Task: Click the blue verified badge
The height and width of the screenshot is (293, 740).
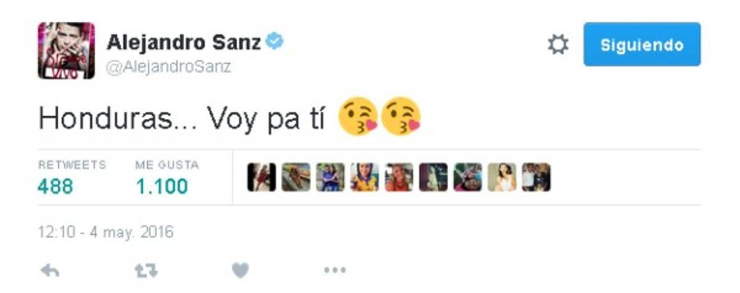Action: click(274, 42)
